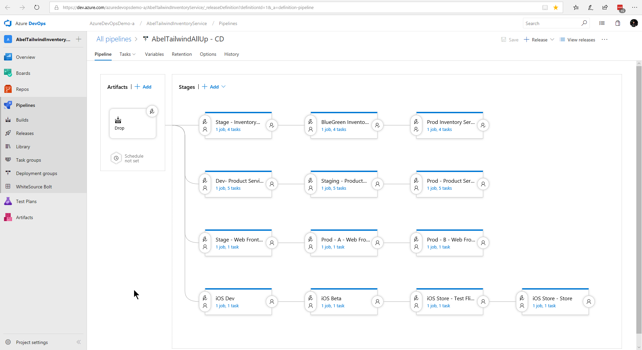
Task: Open pre-deployment conditions for BlueGreen Inventory stage
Action: pyautogui.click(x=311, y=125)
